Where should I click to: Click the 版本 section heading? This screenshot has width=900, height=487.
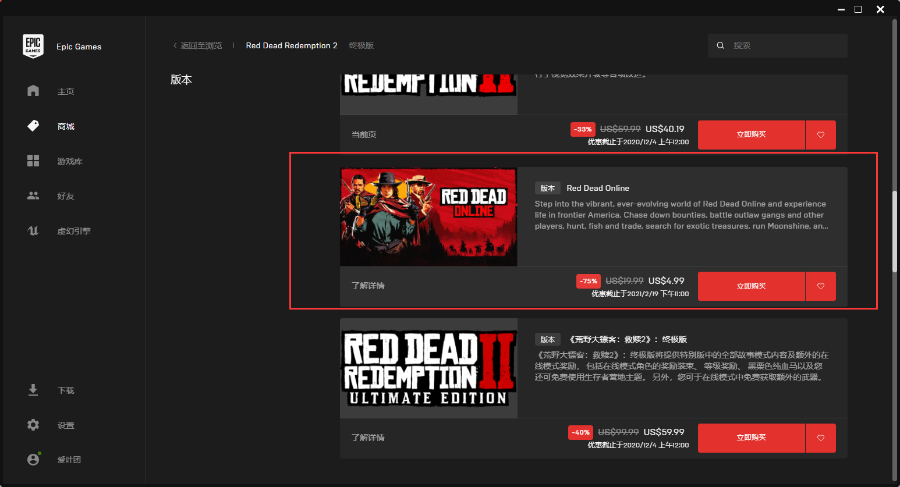click(181, 80)
